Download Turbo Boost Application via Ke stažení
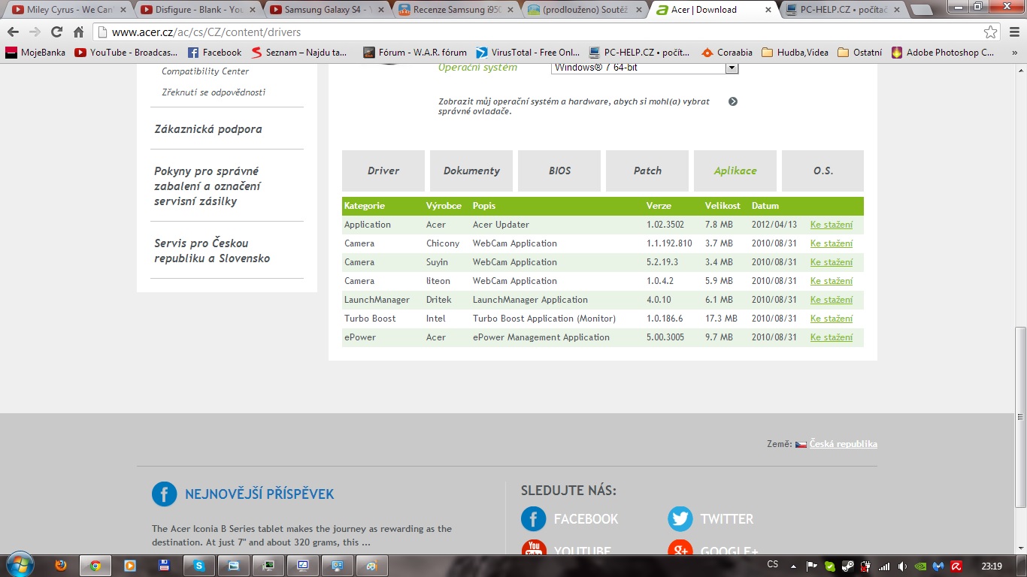This screenshot has width=1027, height=577. pyautogui.click(x=832, y=319)
